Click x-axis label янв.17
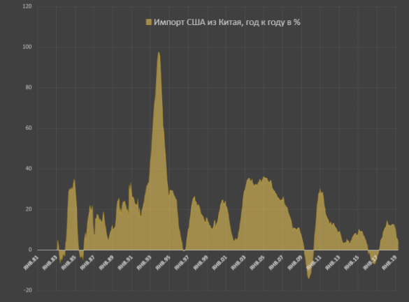This screenshot has width=409, height=302. [x=371, y=263]
